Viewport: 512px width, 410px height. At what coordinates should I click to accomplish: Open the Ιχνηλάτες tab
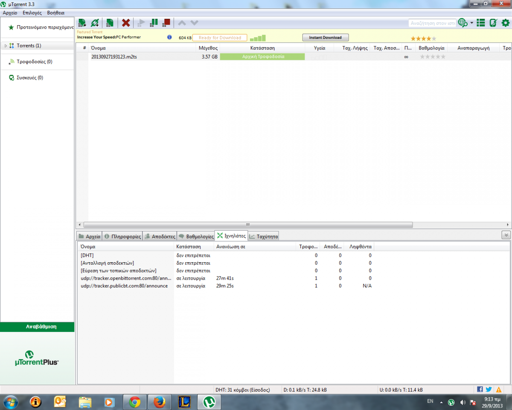pyautogui.click(x=231, y=236)
